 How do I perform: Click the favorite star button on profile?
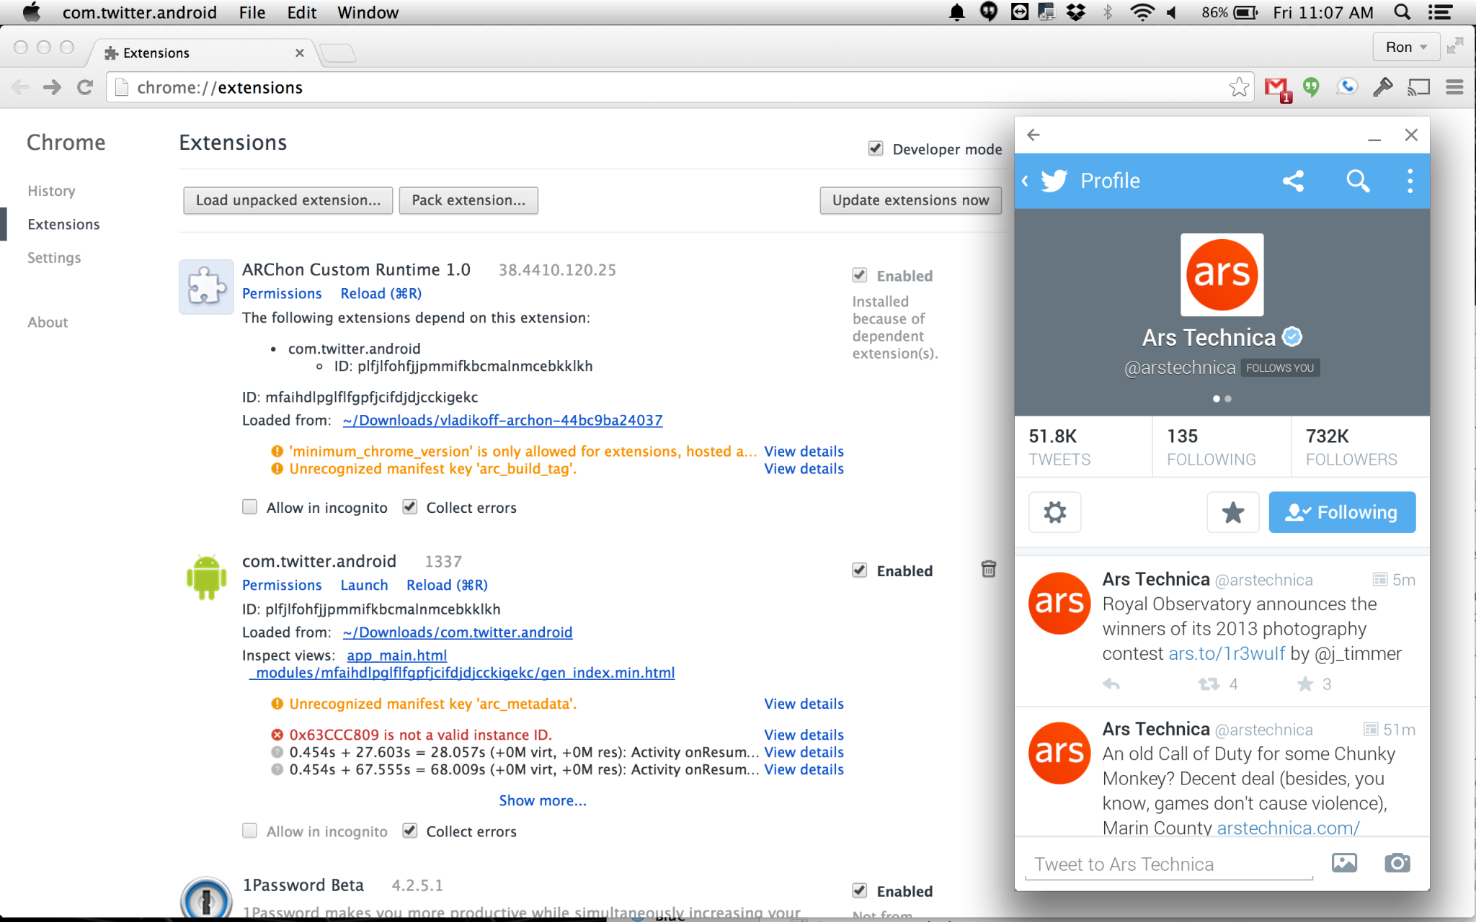(1232, 512)
